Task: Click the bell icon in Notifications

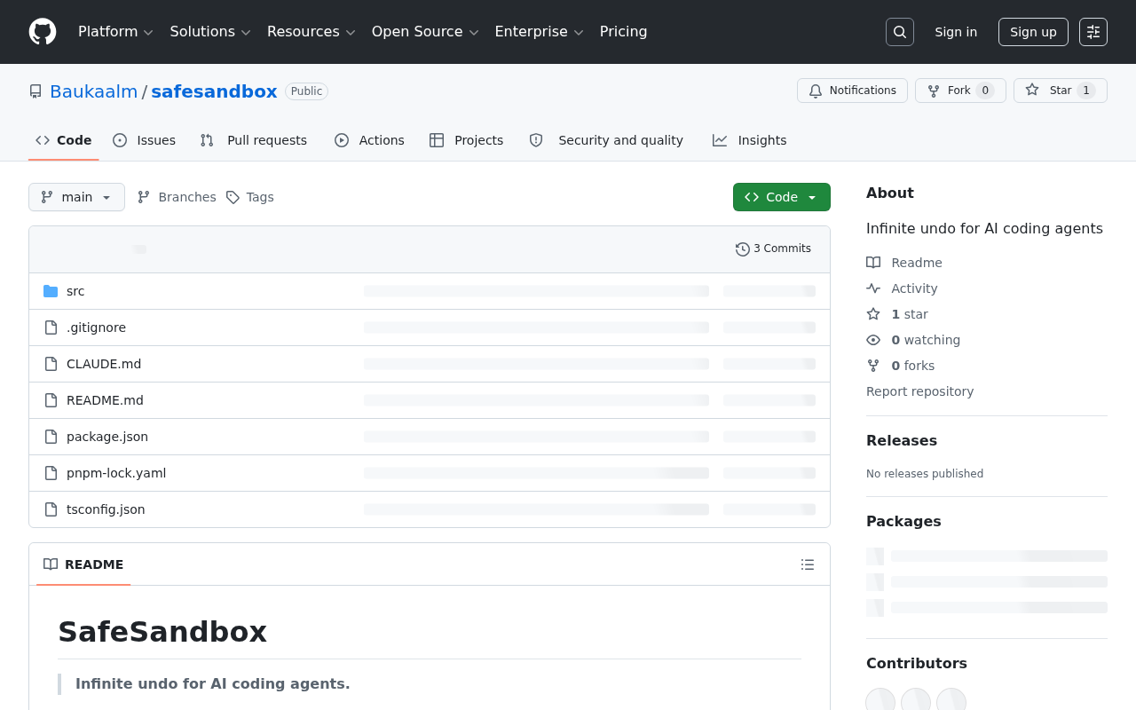Action: (816, 91)
